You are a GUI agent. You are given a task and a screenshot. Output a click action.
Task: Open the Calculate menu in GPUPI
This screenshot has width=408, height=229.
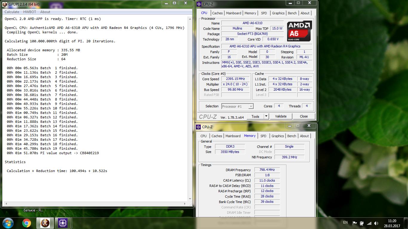(12, 12)
